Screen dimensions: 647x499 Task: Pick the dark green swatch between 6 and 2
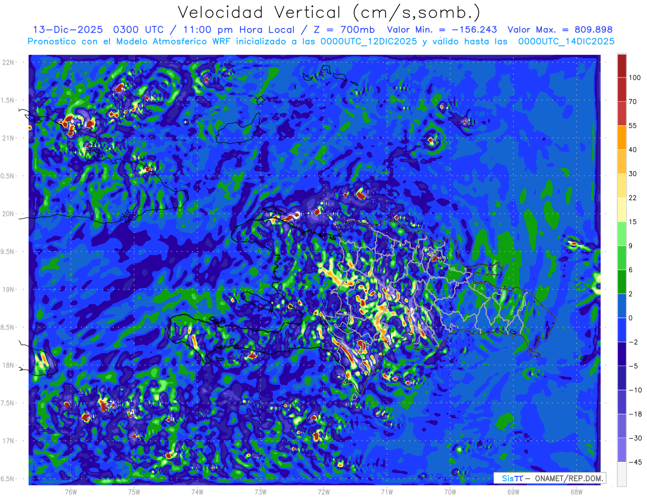(x=622, y=282)
